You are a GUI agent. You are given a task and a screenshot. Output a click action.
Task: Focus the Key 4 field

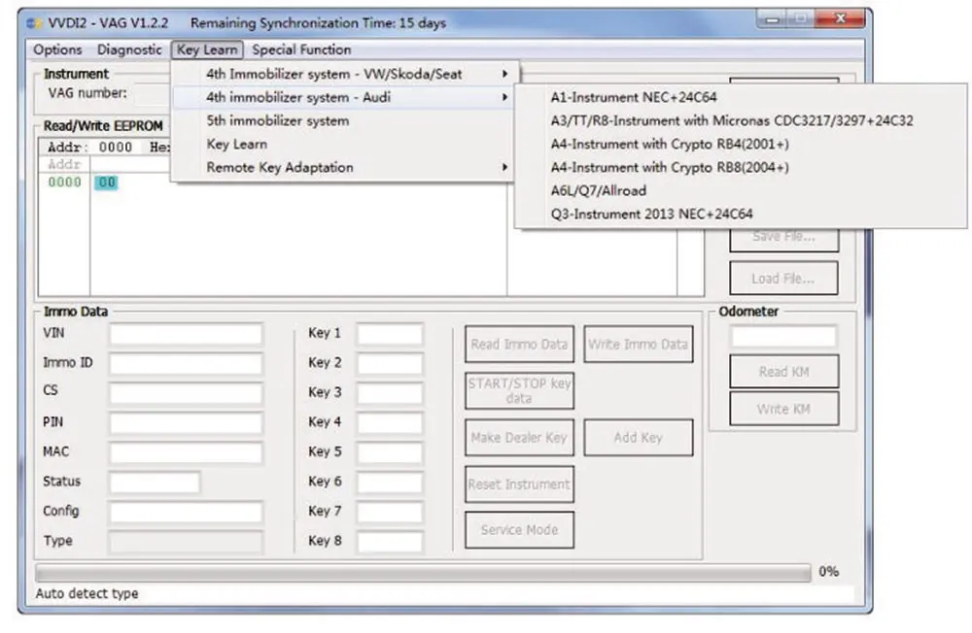[390, 423]
